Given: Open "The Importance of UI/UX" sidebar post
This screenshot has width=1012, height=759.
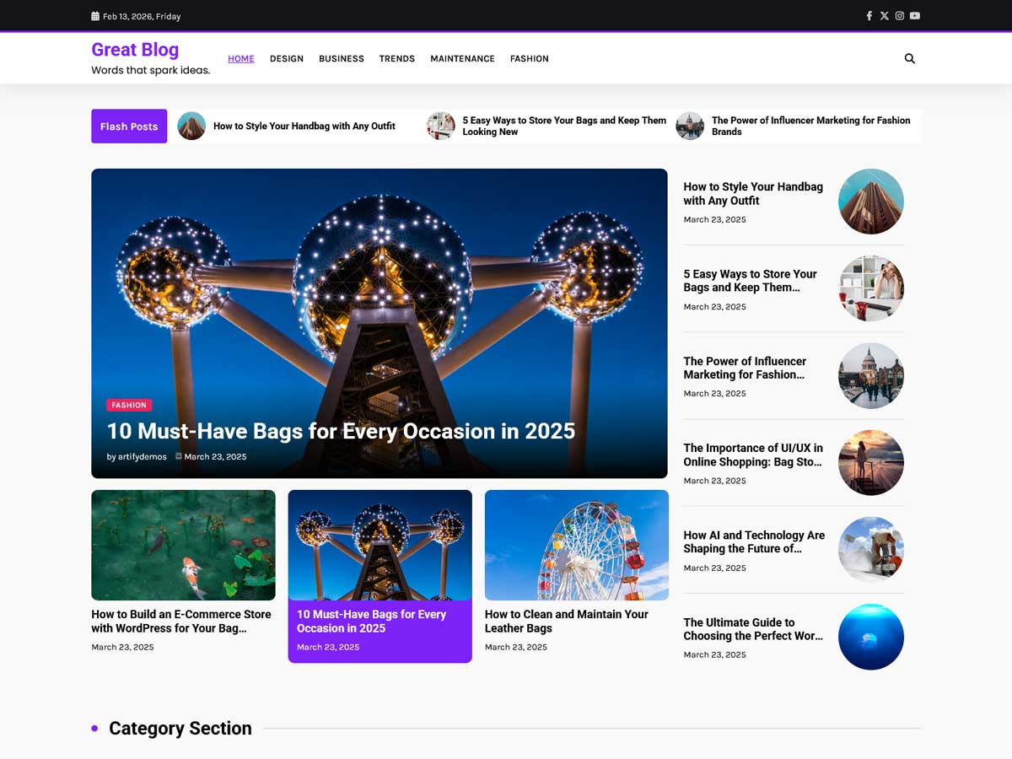Looking at the screenshot, I should tap(753, 455).
